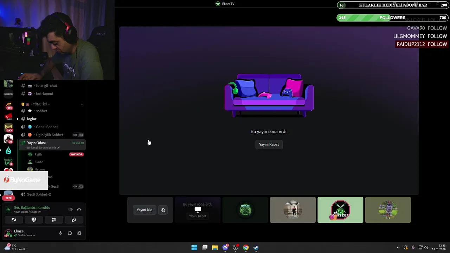The image size is (450, 253).
Task: Open the Ekaze user profile avatar
Action: tap(8, 233)
